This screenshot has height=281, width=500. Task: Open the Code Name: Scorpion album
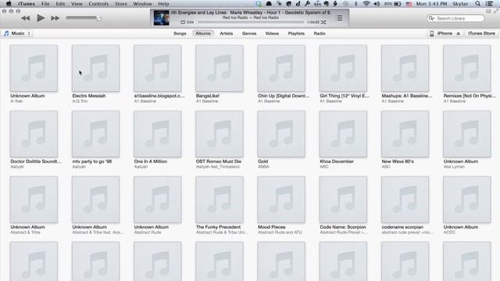(343, 200)
